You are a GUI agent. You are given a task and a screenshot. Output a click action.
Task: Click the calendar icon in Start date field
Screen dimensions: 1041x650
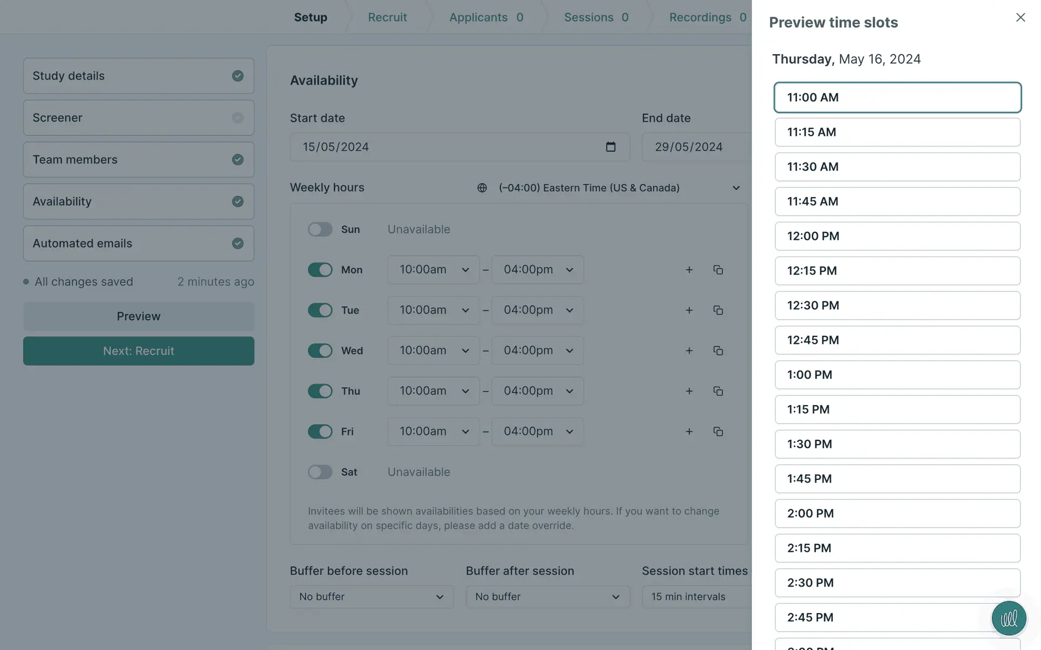click(611, 147)
